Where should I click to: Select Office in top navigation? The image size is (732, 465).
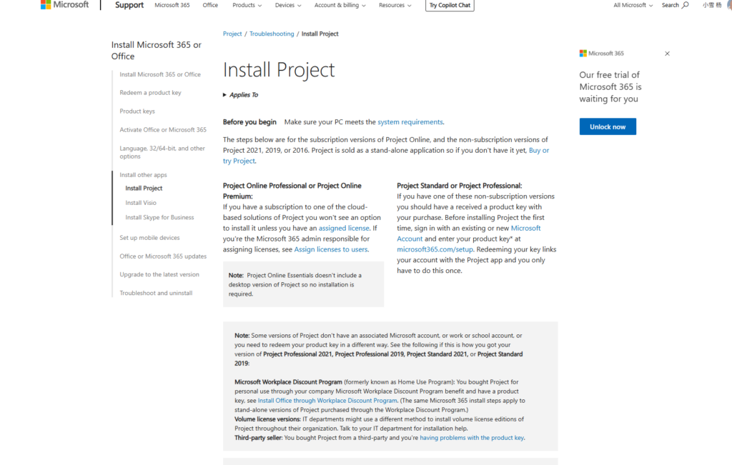[210, 5]
